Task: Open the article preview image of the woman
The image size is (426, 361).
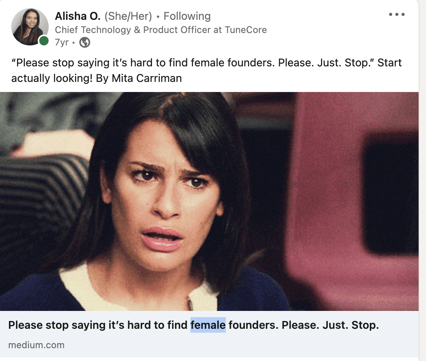Action: [x=209, y=201]
